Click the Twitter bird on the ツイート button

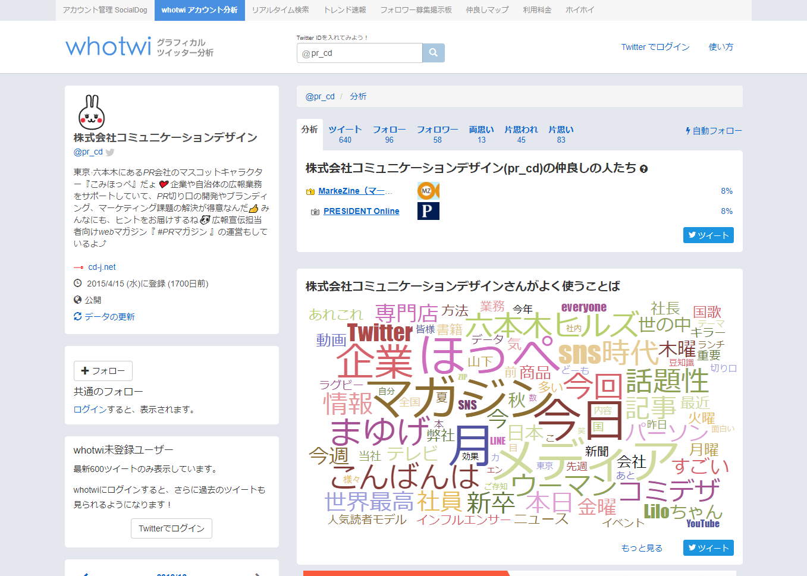click(692, 235)
